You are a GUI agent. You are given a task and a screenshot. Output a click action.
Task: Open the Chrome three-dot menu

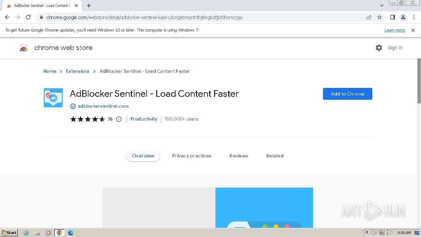click(x=414, y=17)
